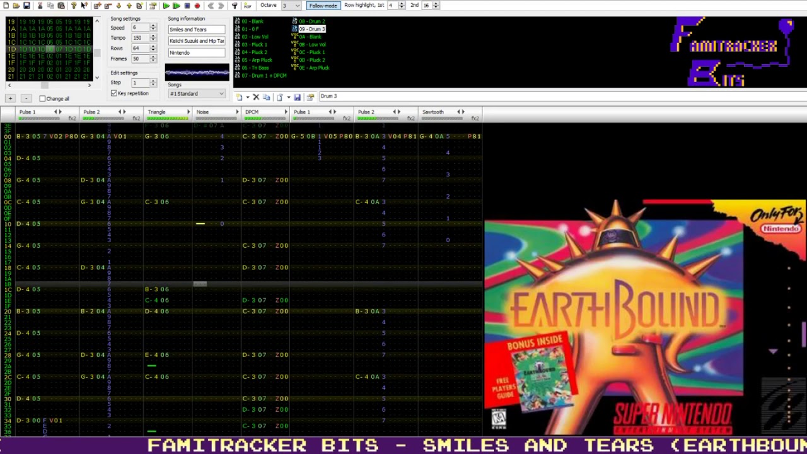Move frame down with arrow icon
Viewport: 807px width, 454px height.
tap(119, 6)
